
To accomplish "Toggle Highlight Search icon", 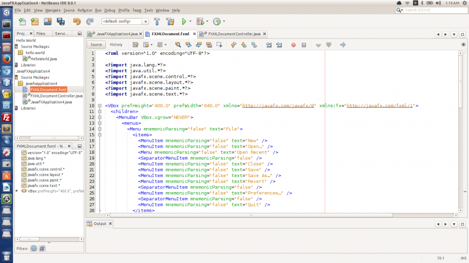I will pyautogui.click(x=209, y=45).
